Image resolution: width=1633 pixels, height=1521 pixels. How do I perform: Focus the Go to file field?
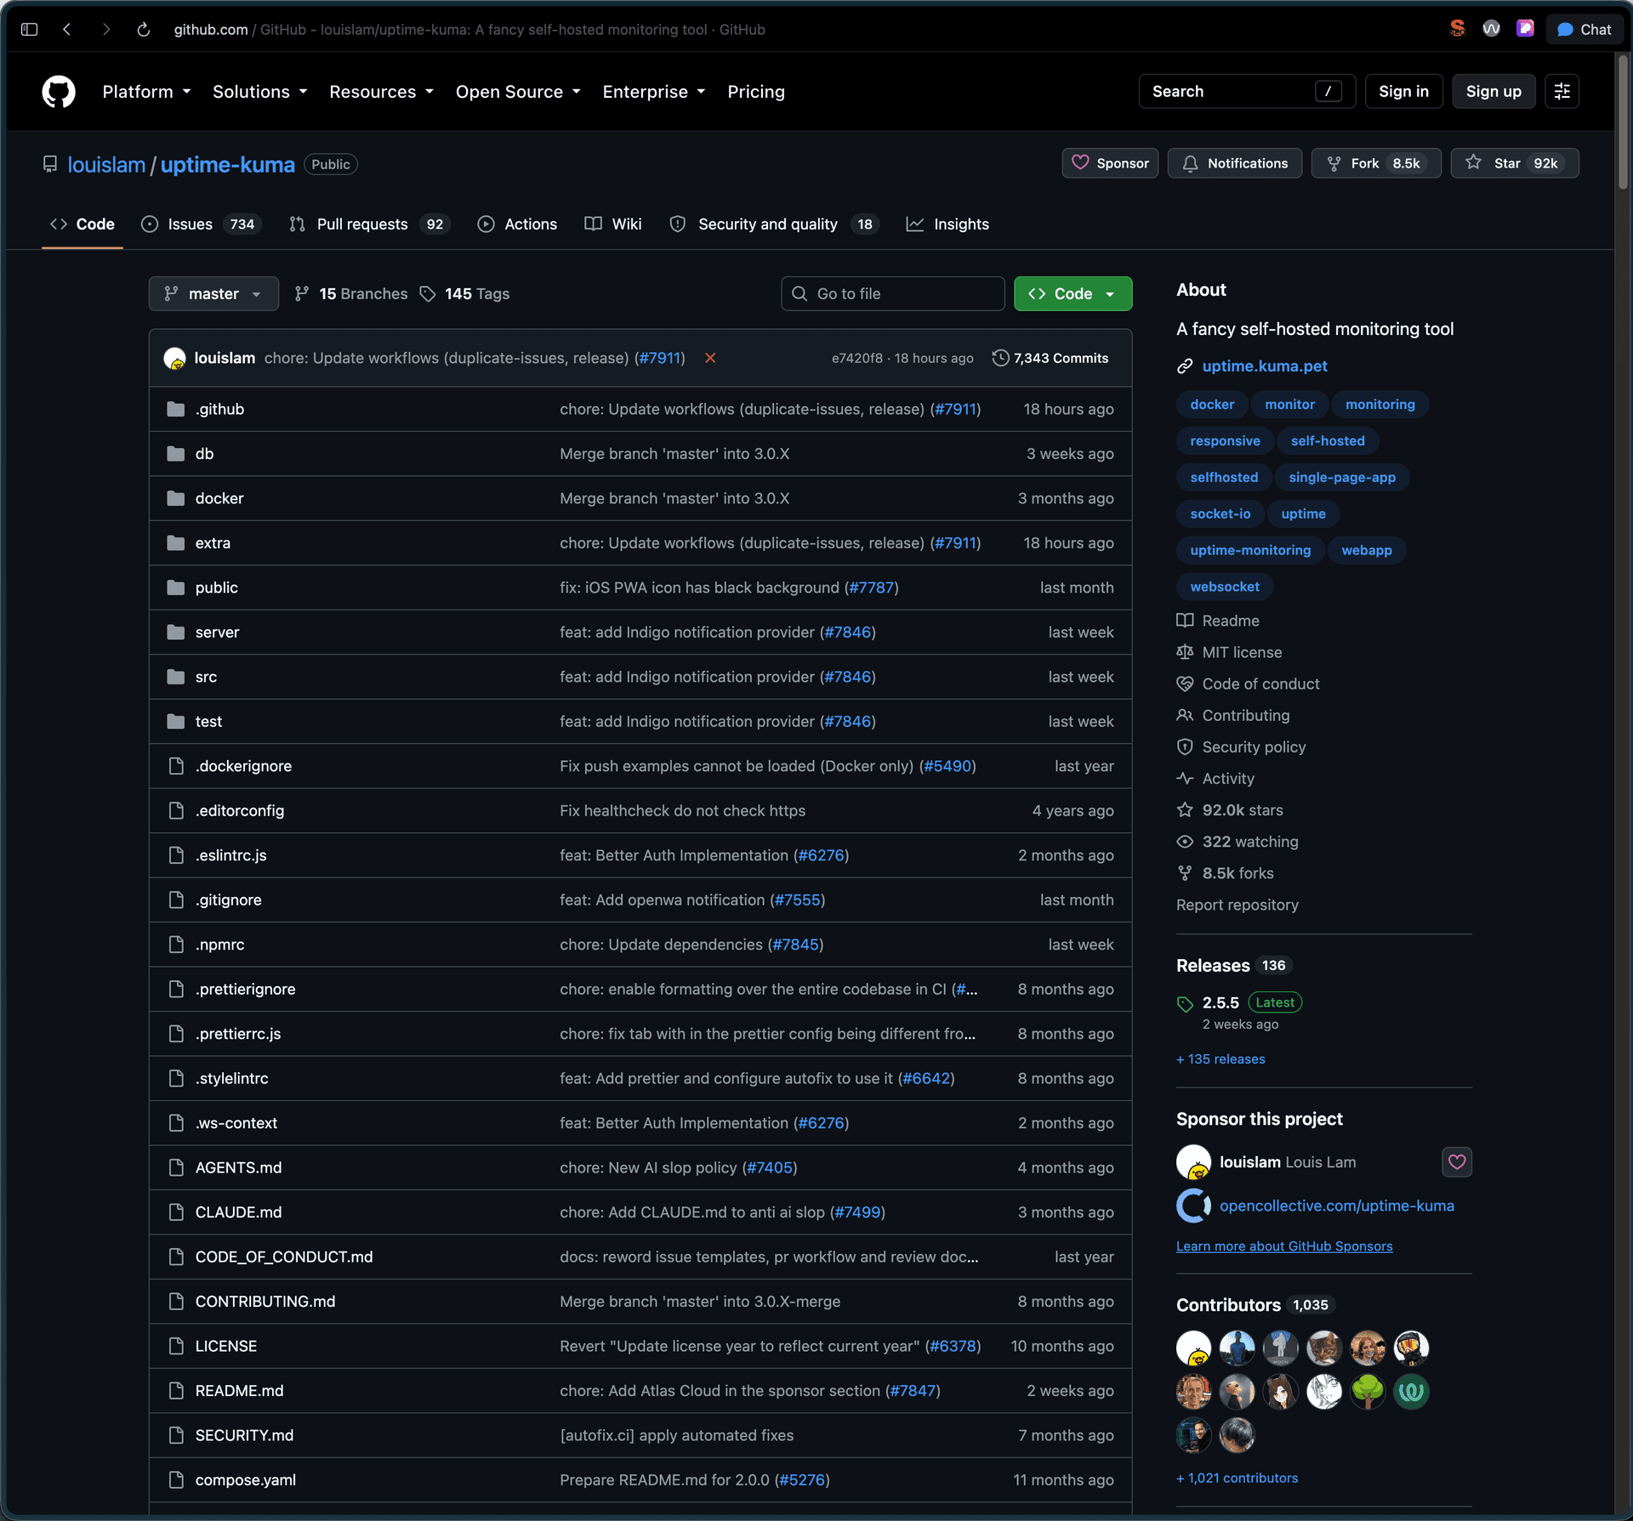click(x=893, y=293)
